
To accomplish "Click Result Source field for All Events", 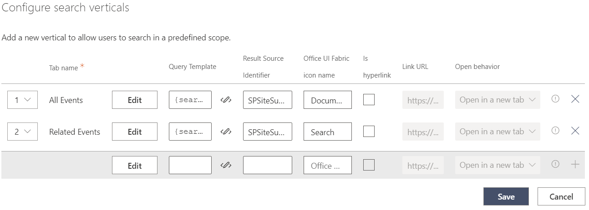I will [x=268, y=100].
